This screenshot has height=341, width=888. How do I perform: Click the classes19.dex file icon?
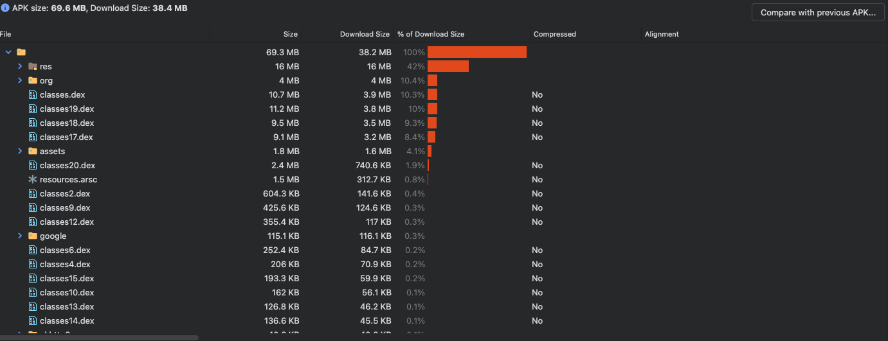tap(33, 109)
